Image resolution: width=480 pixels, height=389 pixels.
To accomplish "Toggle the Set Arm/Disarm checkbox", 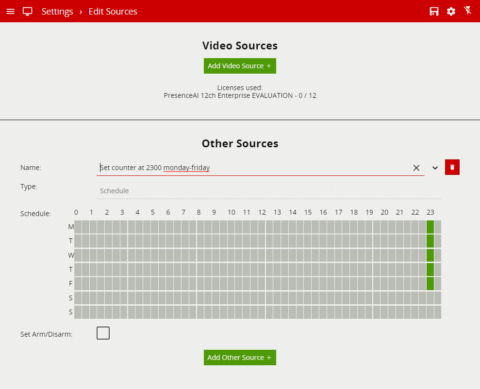I will point(103,333).
